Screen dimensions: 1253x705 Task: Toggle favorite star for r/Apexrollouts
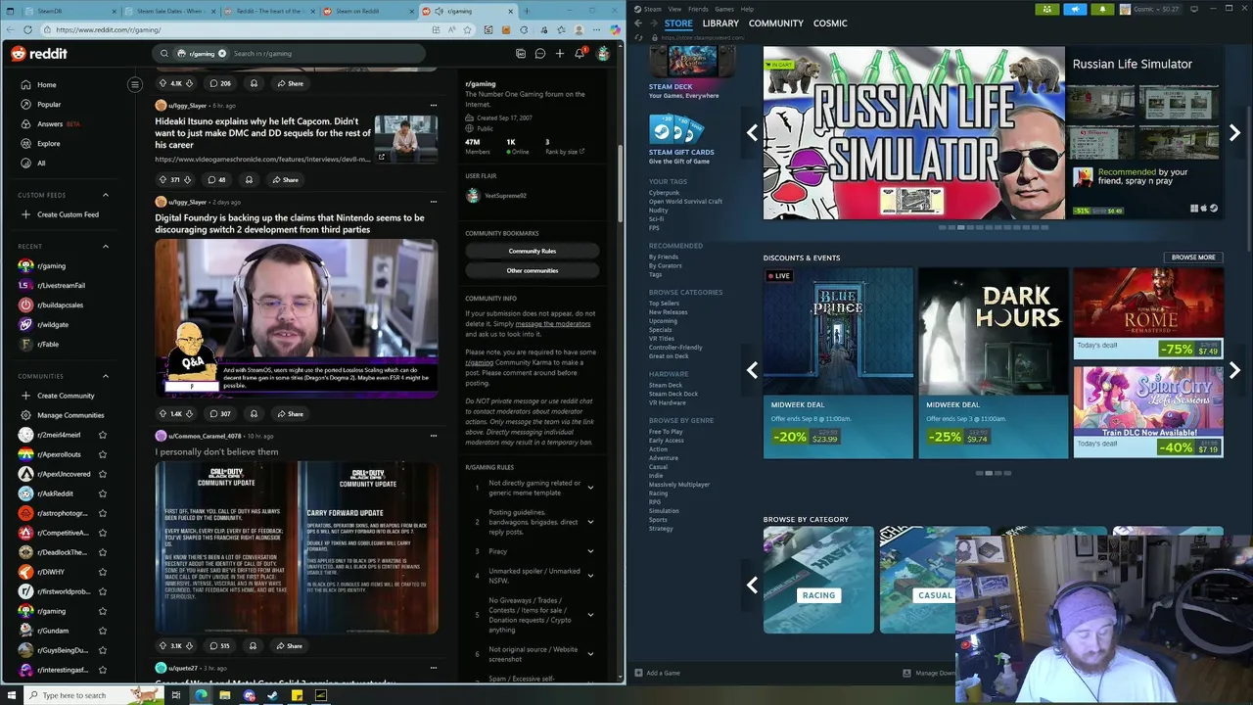tap(102, 454)
